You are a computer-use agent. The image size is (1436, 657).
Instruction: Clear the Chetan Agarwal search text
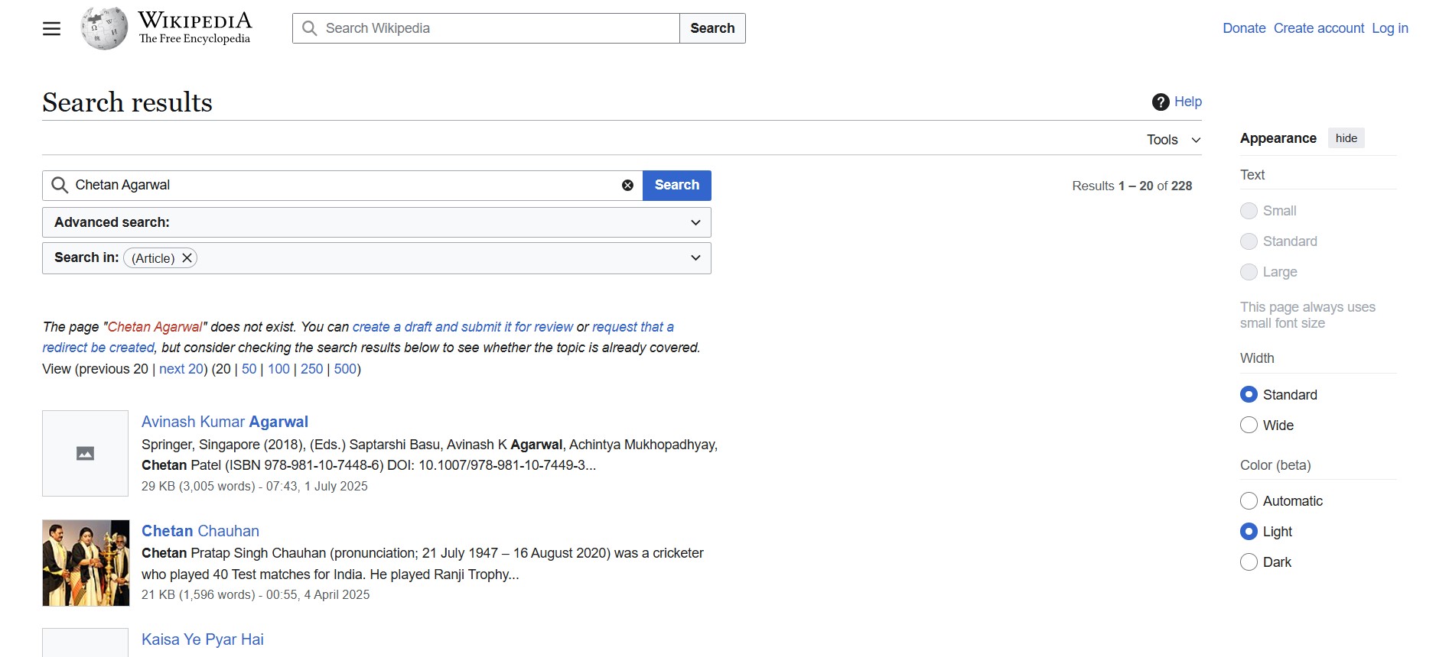click(x=627, y=186)
